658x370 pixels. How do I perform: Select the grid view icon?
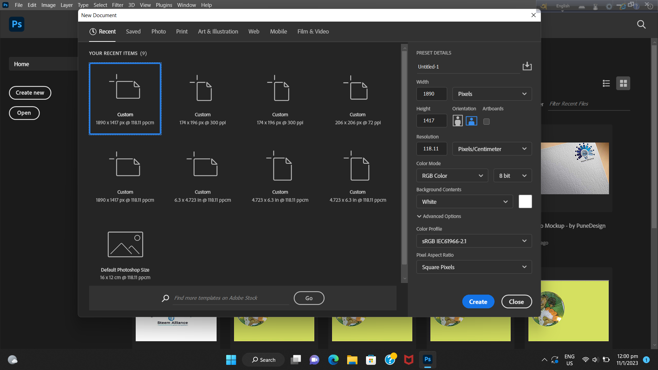pos(623,83)
